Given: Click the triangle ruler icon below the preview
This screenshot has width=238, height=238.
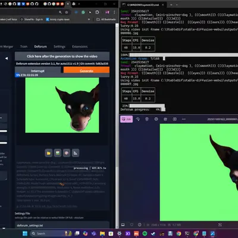Looking at the screenshot, I should (76, 153).
